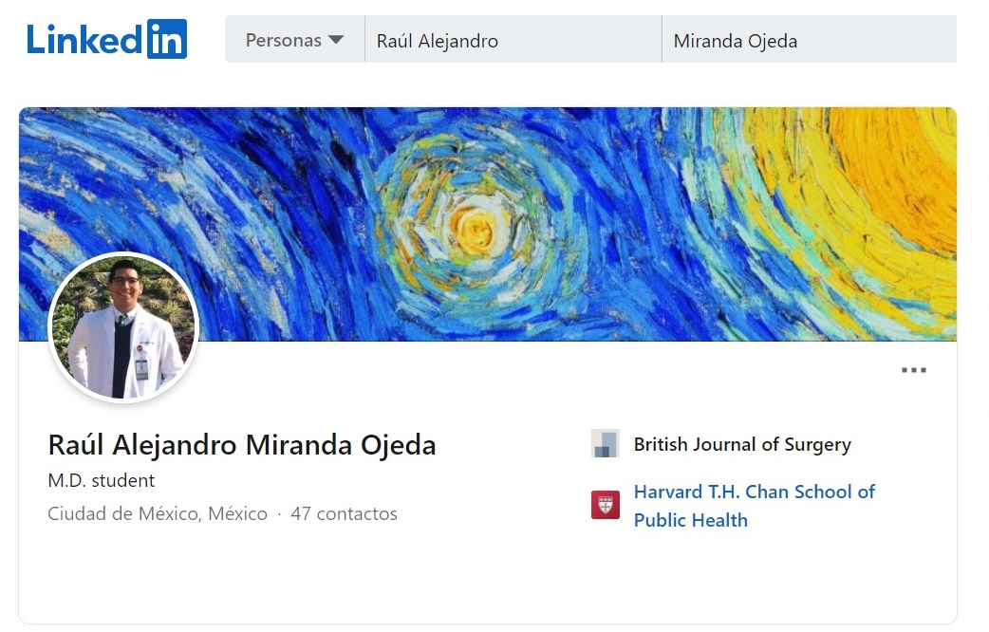Open the three-dot more options menu
Screen dimensions: 989x632
pos(914,370)
